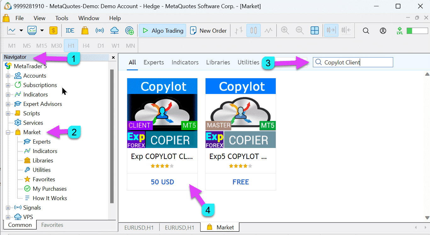Click the tile windows grid icon
Screen dimensions: 430x235
(x=314, y=30)
